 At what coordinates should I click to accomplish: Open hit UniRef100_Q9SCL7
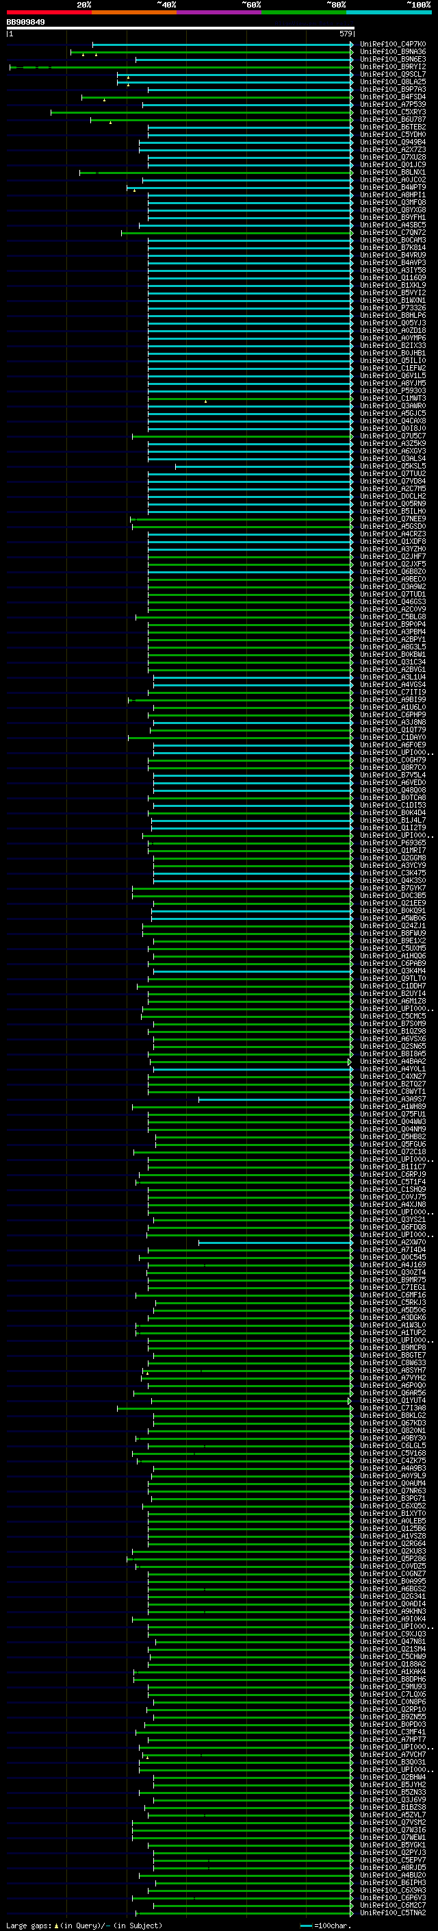click(392, 74)
